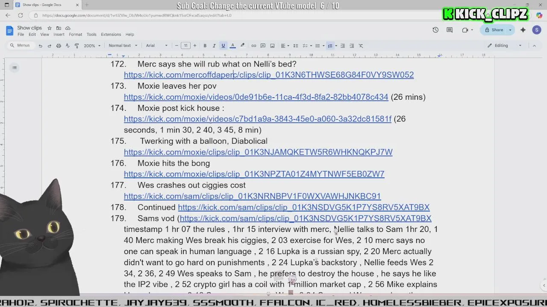Click the Undo arrow icon
The width and height of the screenshot is (547, 307).
[x=40, y=46]
